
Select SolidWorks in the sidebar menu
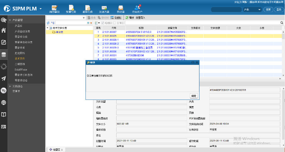click(21, 70)
